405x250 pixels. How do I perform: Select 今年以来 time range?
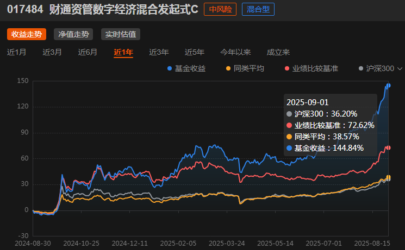pos(235,52)
